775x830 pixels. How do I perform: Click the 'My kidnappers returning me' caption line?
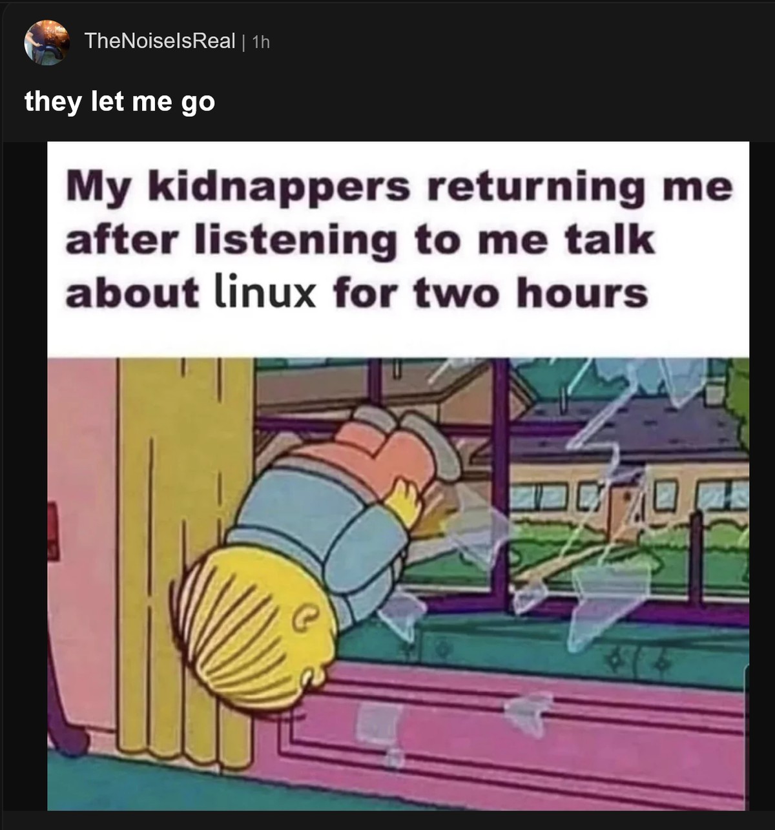[399, 187]
